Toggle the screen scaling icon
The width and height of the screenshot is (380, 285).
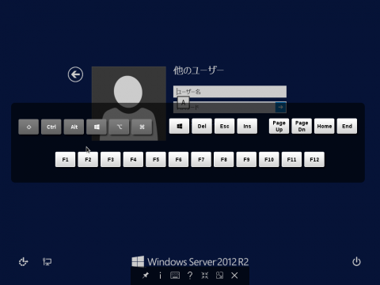(x=219, y=275)
